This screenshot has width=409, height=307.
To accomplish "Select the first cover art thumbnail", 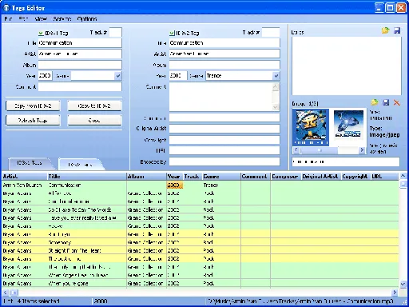I will point(311,127).
